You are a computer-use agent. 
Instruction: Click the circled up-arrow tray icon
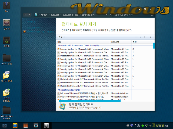(138, 126)
